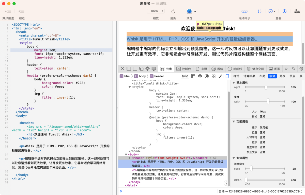Open the sliders settings icon in the toolbar

[297, 11]
